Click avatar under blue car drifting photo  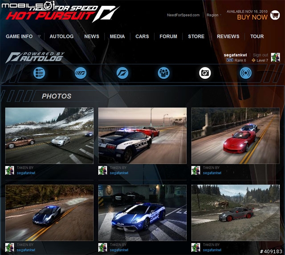[x=10, y=247]
